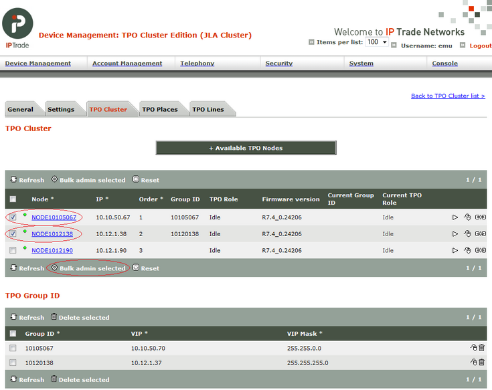Click Bulk admin selected below the node rows
Viewport: 492px width, 390px height.
(x=88, y=268)
